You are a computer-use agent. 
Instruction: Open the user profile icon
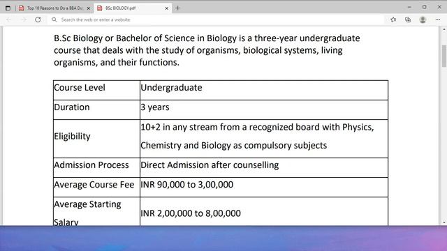(x=423, y=20)
